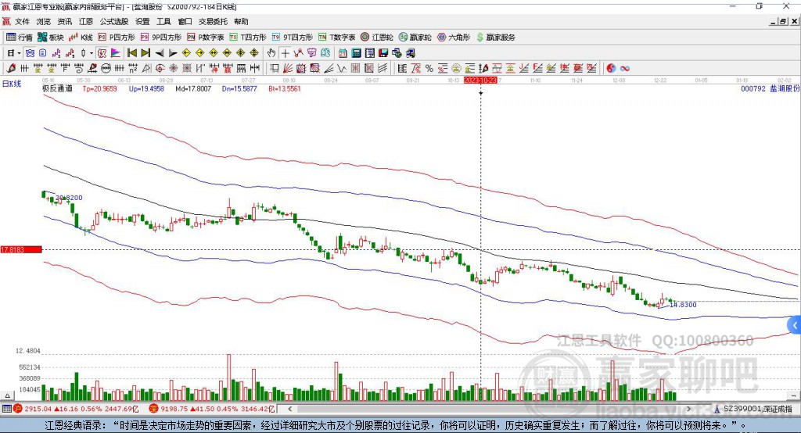Open the 江恩 menu

coord(86,21)
